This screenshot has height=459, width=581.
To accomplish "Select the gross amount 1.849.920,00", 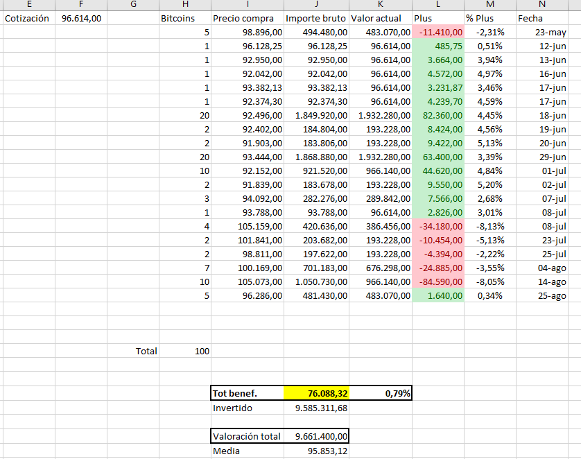I will pyautogui.click(x=316, y=116).
